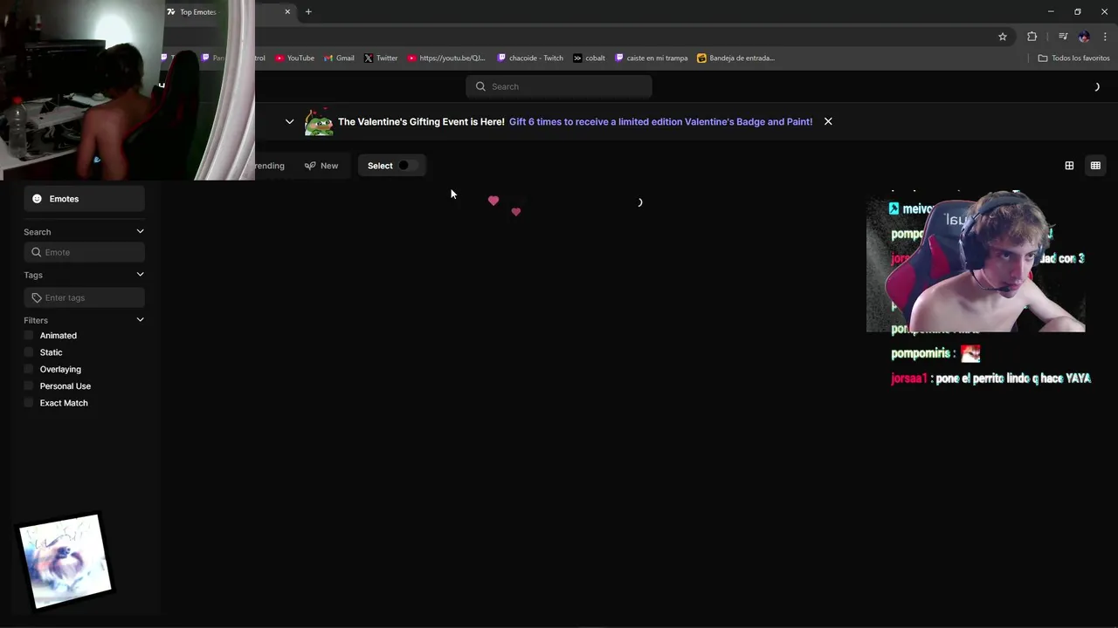Open Chrome's three-dot menu
Viewport: 1118px width, 628px height.
(1105, 37)
